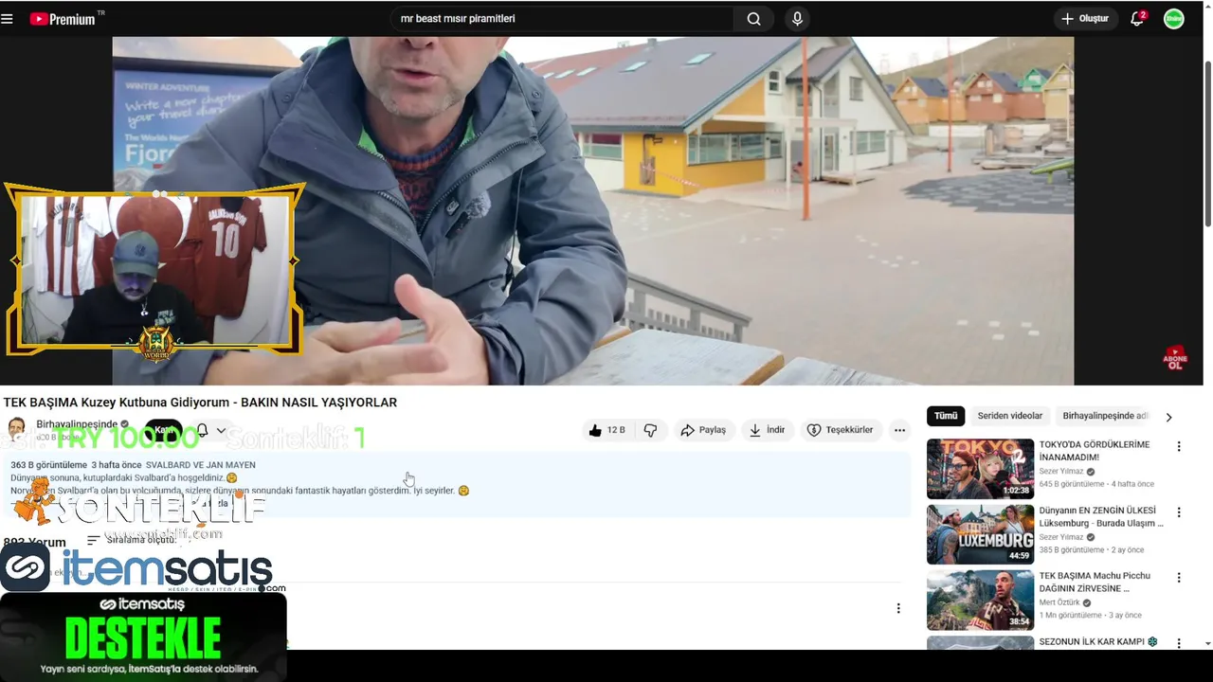Image resolution: width=1213 pixels, height=682 pixels.
Task: Toggle the channel notification bell
Action: (202, 430)
